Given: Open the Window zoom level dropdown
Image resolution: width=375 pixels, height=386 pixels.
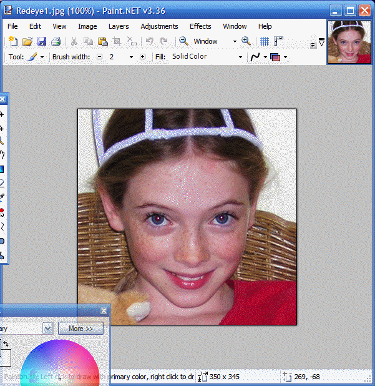Looking at the screenshot, I should (235, 41).
